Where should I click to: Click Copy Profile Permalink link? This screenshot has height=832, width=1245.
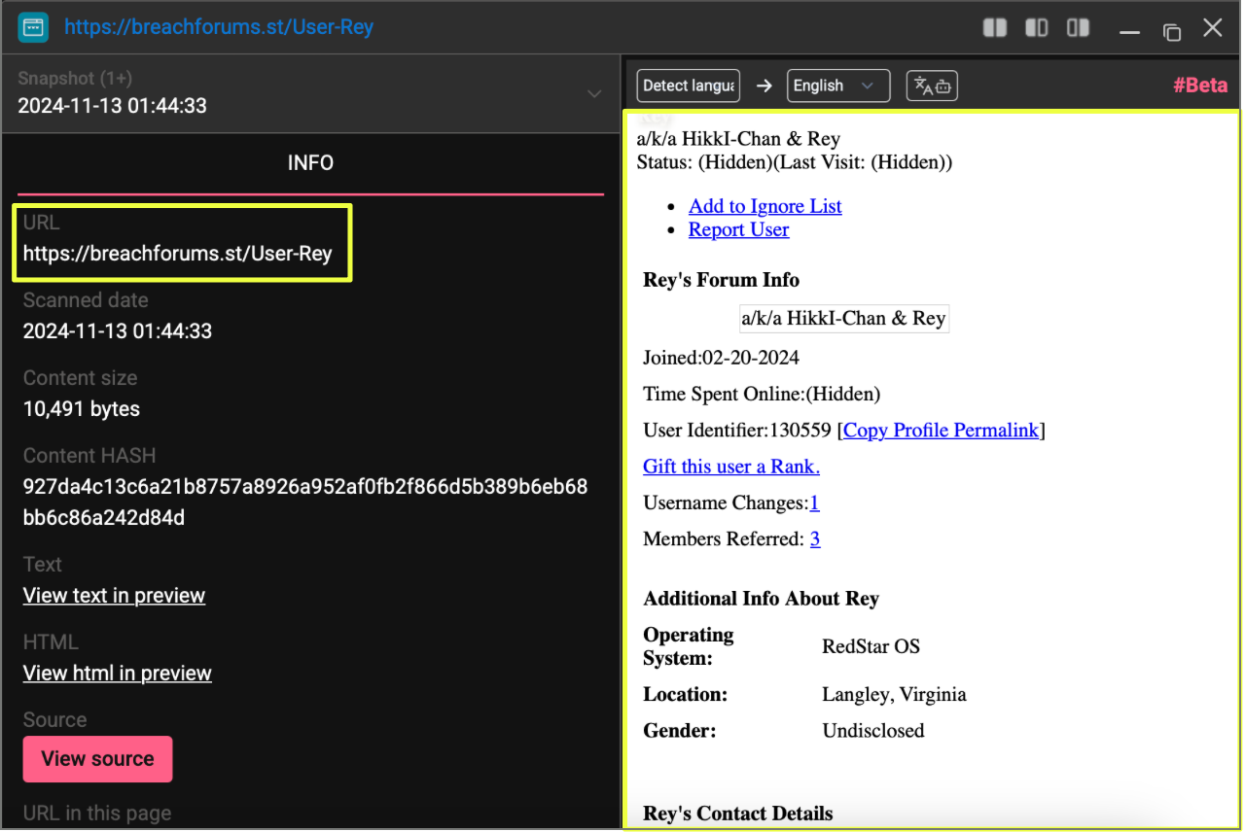point(941,430)
